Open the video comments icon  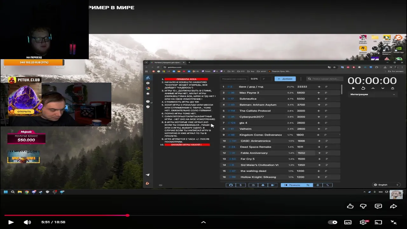378,206
